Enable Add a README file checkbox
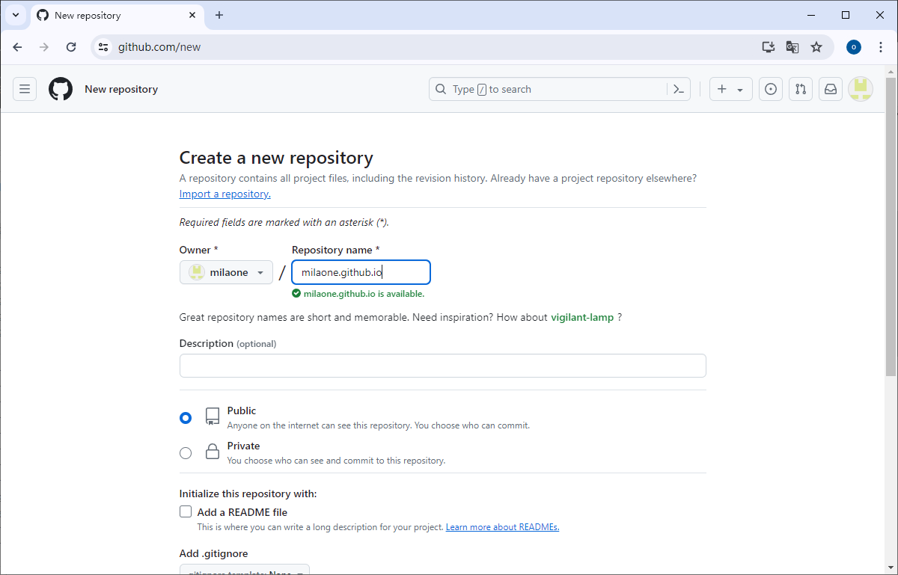This screenshot has height=575, width=898. (x=186, y=512)
